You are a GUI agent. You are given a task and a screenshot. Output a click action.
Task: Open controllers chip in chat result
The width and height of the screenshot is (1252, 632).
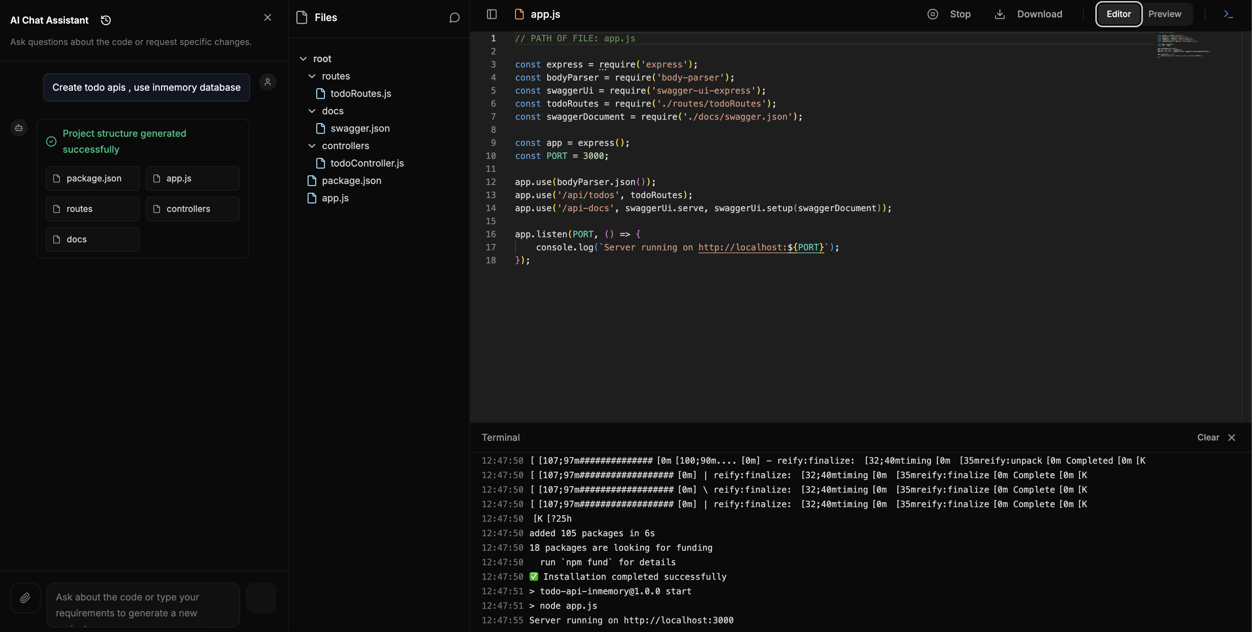(x=193, y=209)
